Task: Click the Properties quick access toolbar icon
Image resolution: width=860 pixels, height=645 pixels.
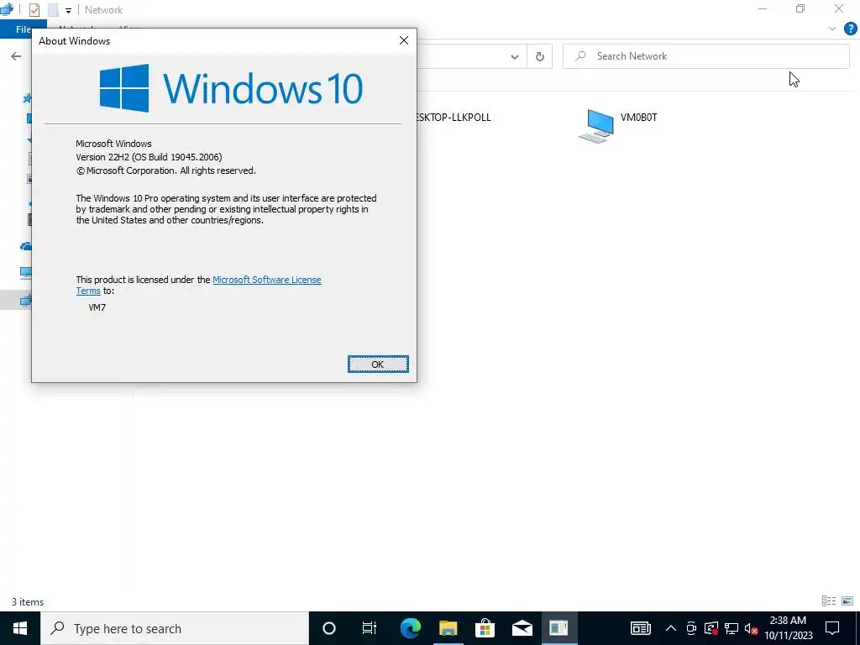Action: [x=34, y=10]
